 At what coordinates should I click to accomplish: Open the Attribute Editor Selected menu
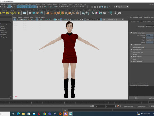coord(135,17)
